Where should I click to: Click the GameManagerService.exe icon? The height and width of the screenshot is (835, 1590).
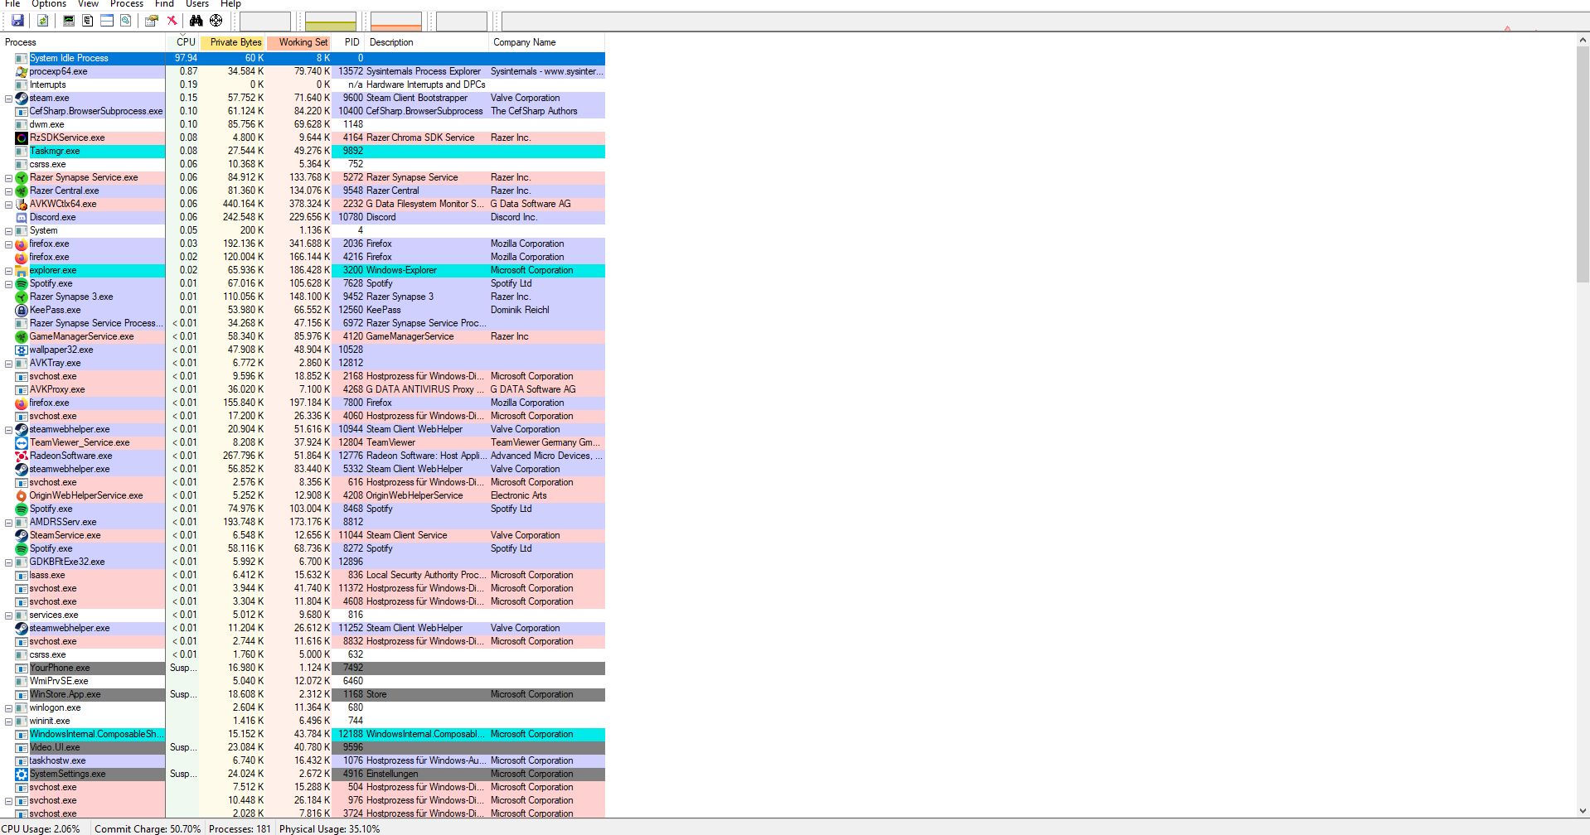click(x=22, y=336)
